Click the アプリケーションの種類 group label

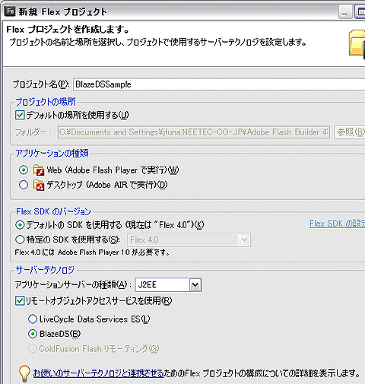[x=52, y=153]
